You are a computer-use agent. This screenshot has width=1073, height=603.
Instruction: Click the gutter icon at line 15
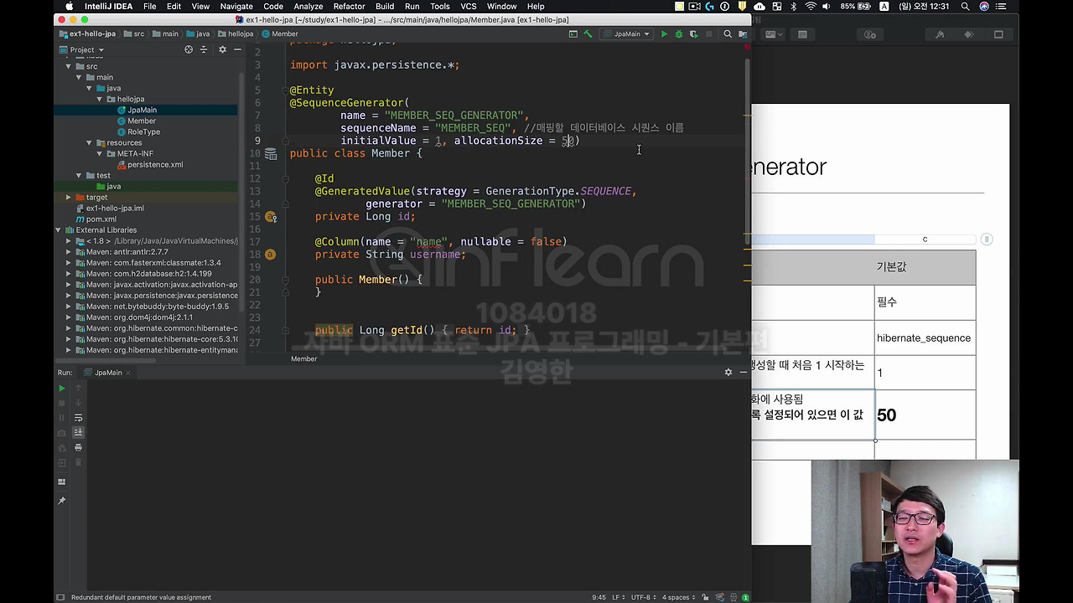tap(271, 217)
